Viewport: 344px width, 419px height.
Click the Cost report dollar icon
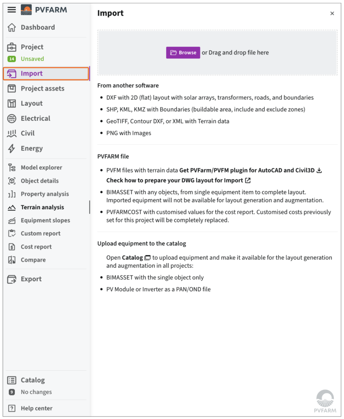(x=12, y=247)
